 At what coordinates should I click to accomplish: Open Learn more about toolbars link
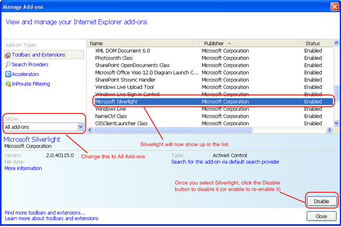(51, 218)
